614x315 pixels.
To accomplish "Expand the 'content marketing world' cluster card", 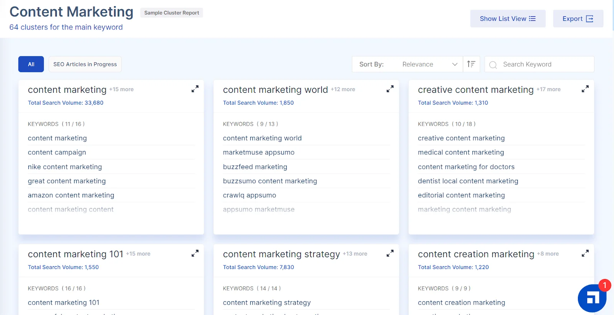I will click(x=390, y=89).
